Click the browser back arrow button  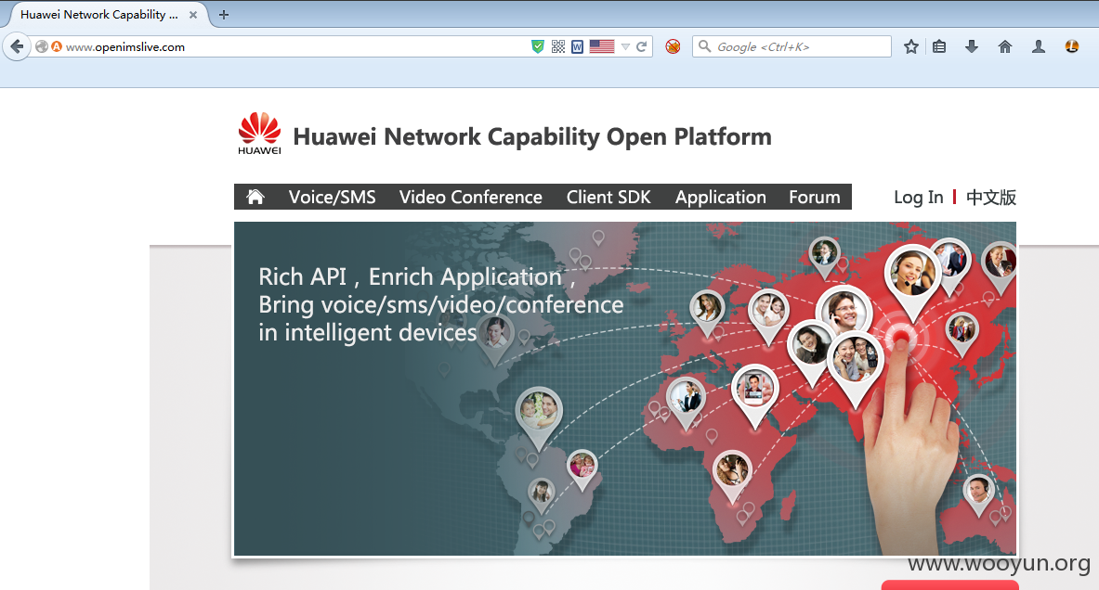pos(16,47)
